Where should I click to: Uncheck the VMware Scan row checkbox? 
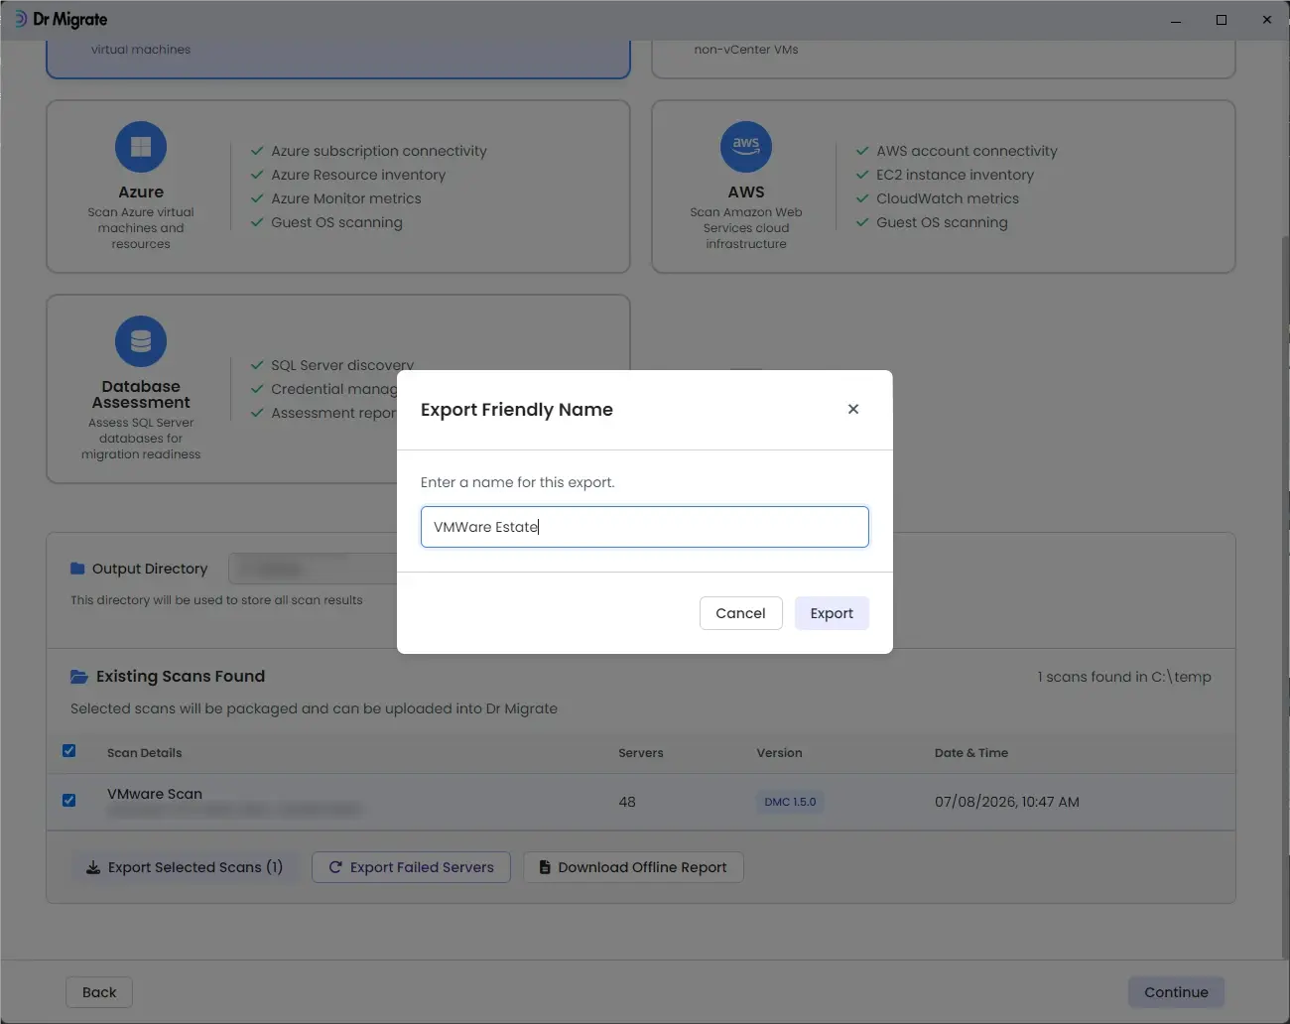(x=69, y=800)
